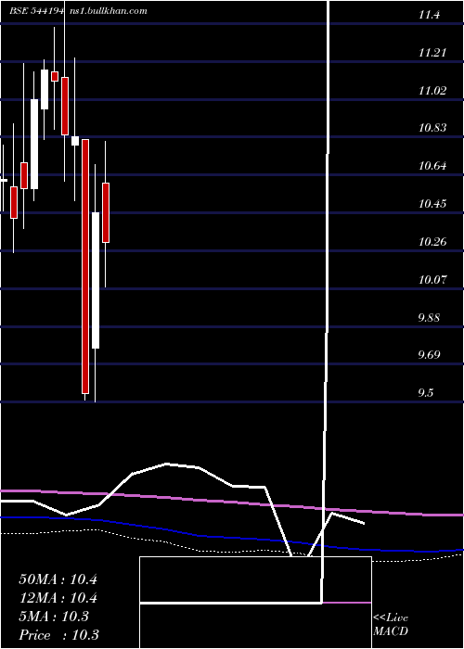Click the BSE 544194 ticker label

click(37, 11)
